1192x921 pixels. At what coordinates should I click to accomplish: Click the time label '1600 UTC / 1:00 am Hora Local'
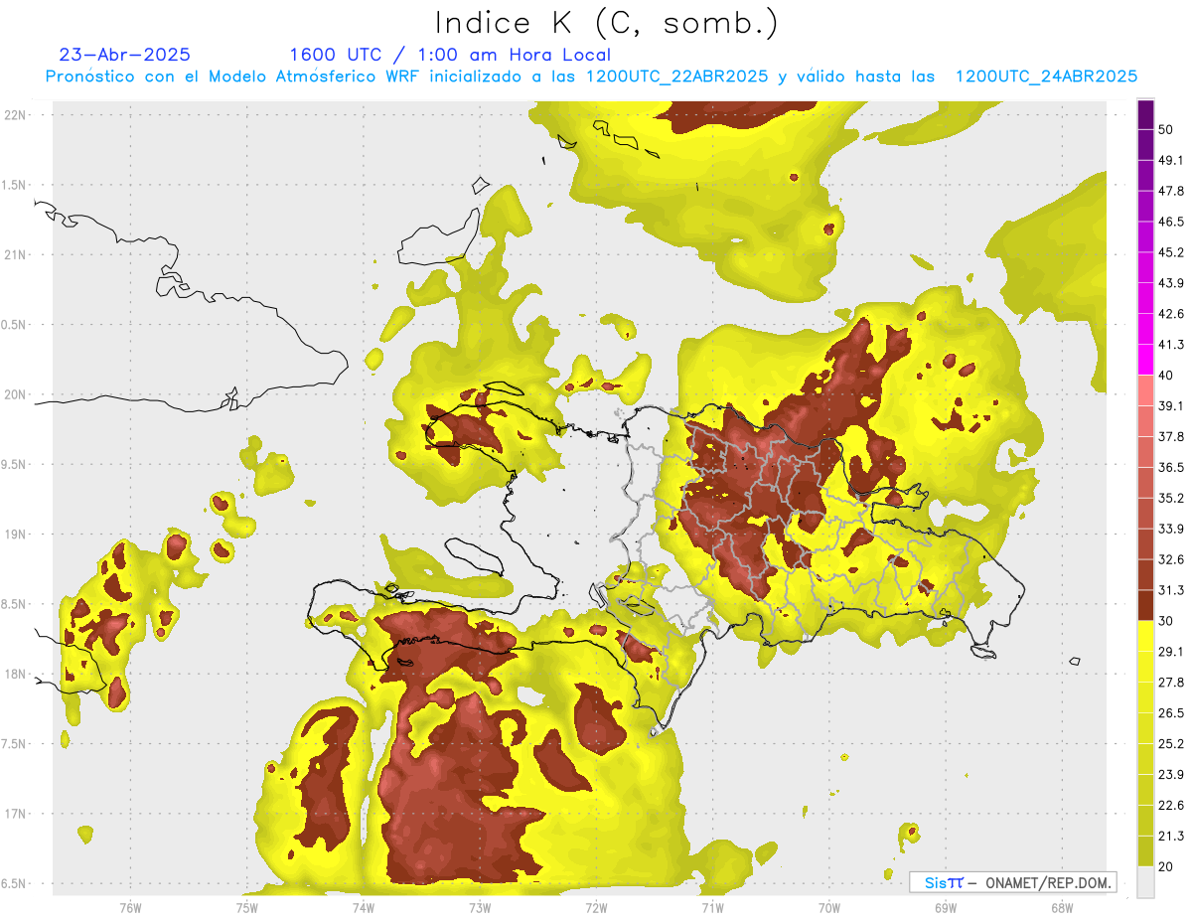(450, 55)
